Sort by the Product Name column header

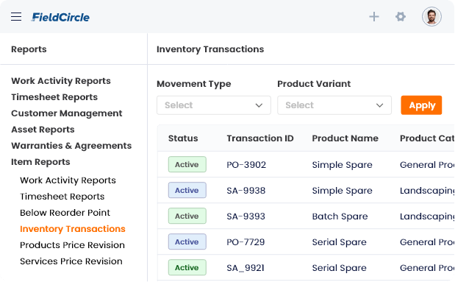coord(345,138)
